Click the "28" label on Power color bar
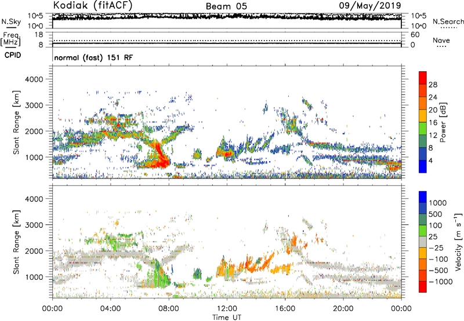This screenshot has height=321, width=464. pyautogui.click(x=433, y=85)
